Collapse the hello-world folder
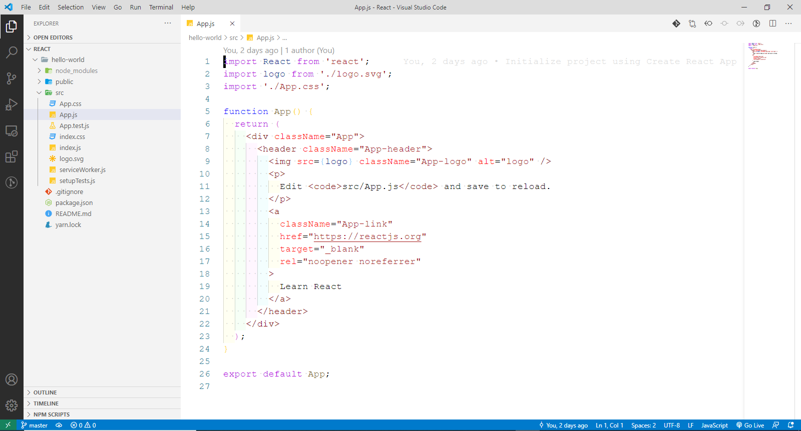Image resolution: width=801 pixels, height=431 pixels. [102, 59]
